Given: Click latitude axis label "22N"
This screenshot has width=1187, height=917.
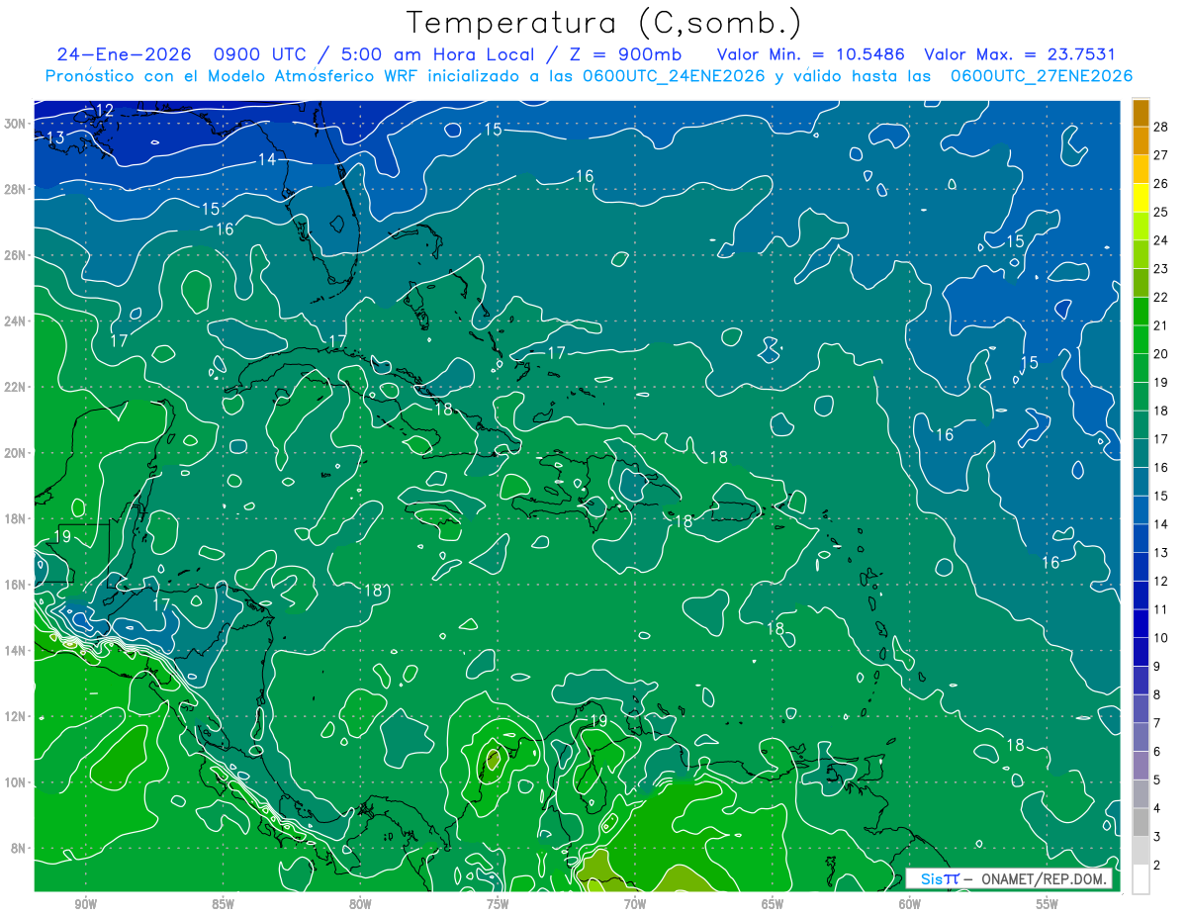Looking at the screenshot, I should [x=15, y=387].
